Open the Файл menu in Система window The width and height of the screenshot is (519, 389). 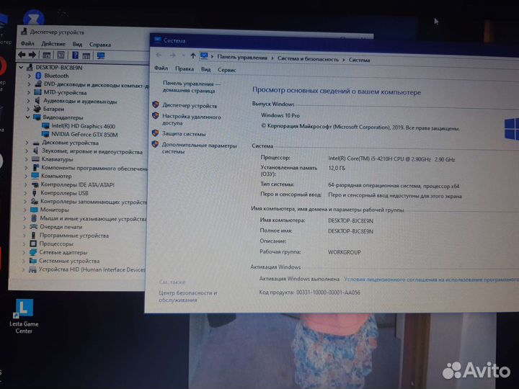161,68
